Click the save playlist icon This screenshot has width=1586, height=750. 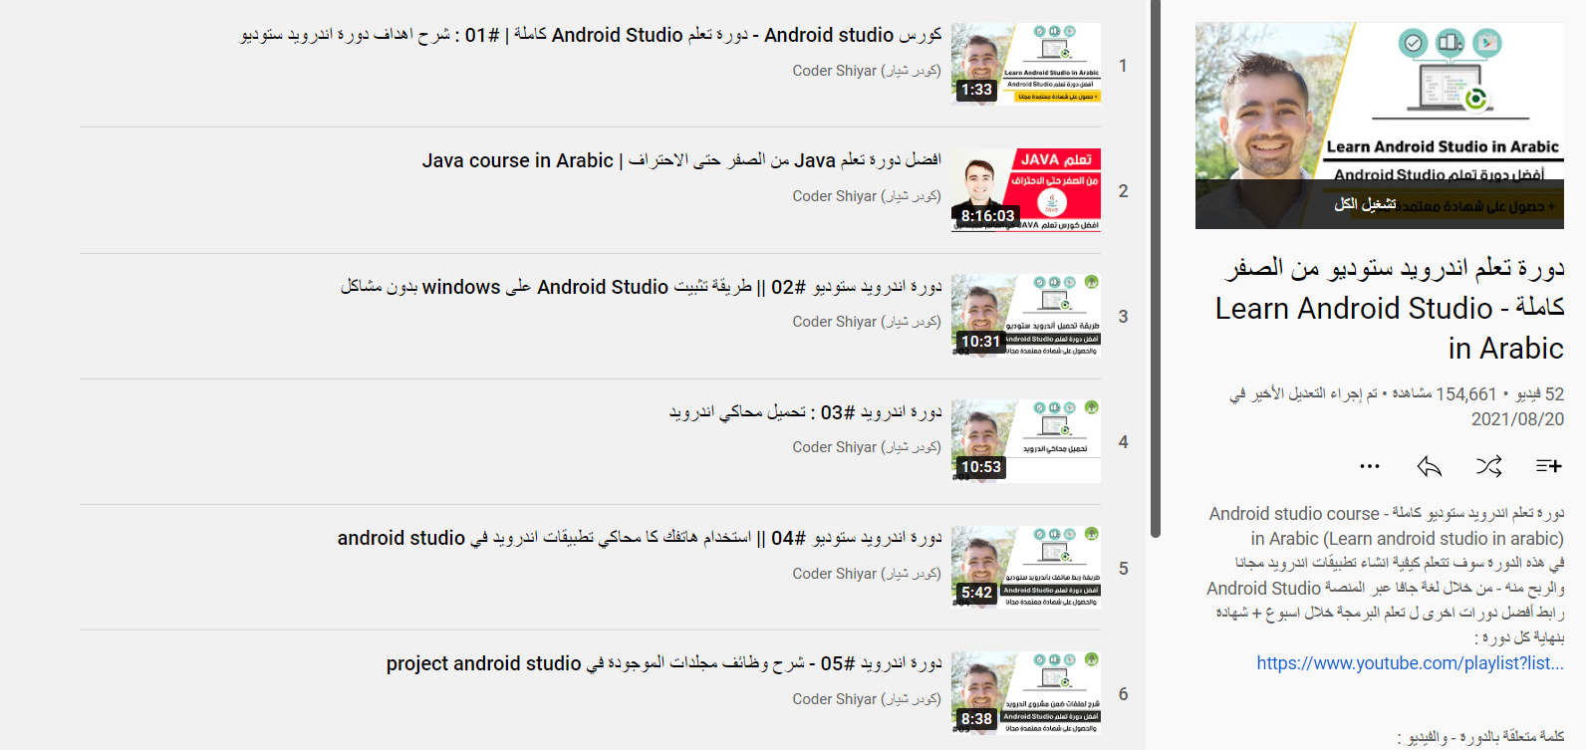[x=1548, y=466]
